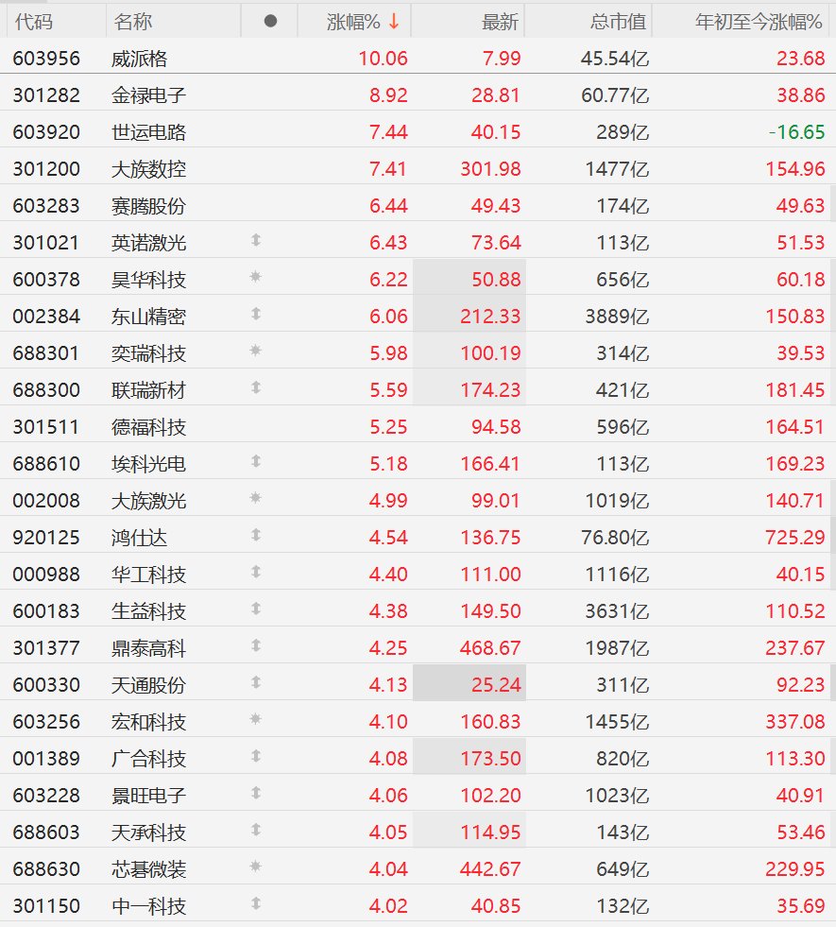Click the marker icon in 生益科技 row
The image size is (836, 927).
click(x=256, y=609)
